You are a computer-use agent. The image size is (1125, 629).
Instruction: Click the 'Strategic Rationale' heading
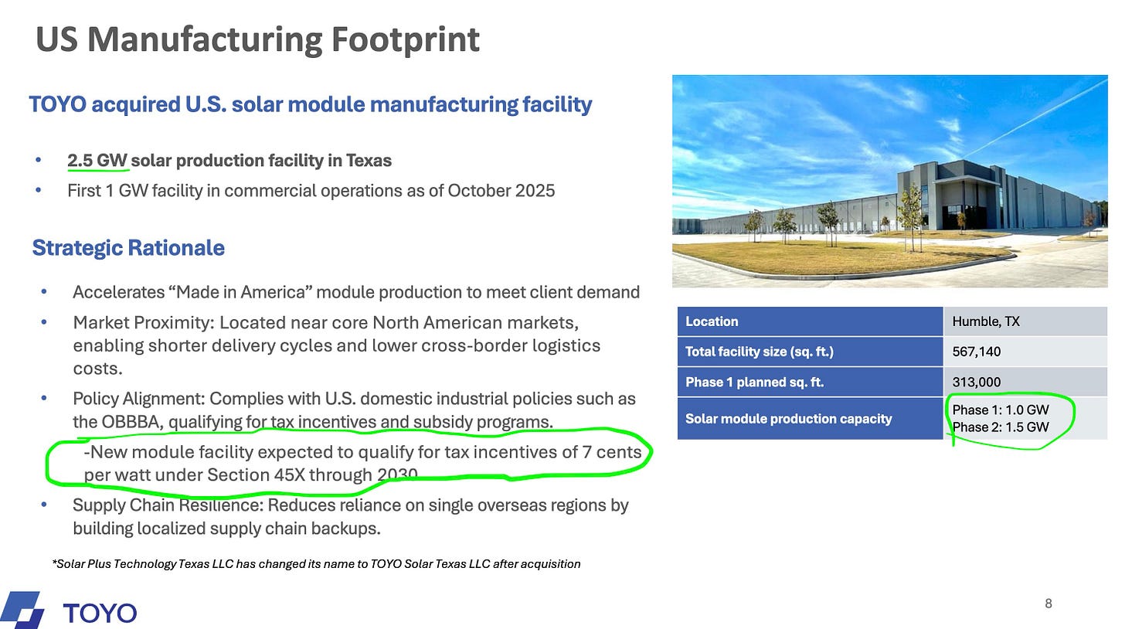click(128, 248)
